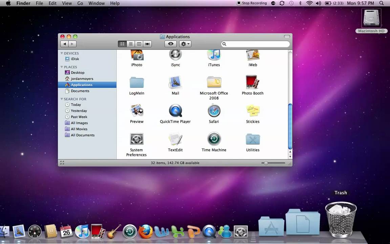Click Stop Recording in menu bar
This screenshot has width=390, height=244.
(252, 3)
